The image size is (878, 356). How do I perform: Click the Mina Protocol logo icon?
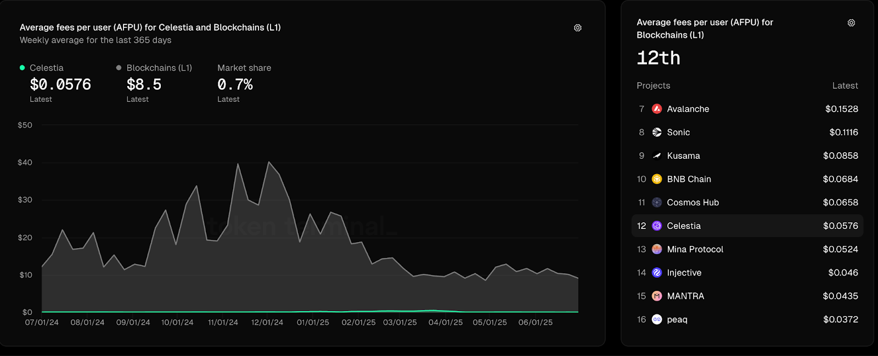[x=657, y=249]
